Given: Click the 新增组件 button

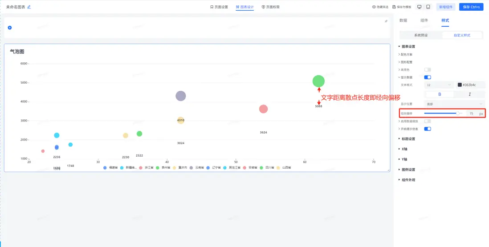Looking at the screenshot, I should coord(446,7).
